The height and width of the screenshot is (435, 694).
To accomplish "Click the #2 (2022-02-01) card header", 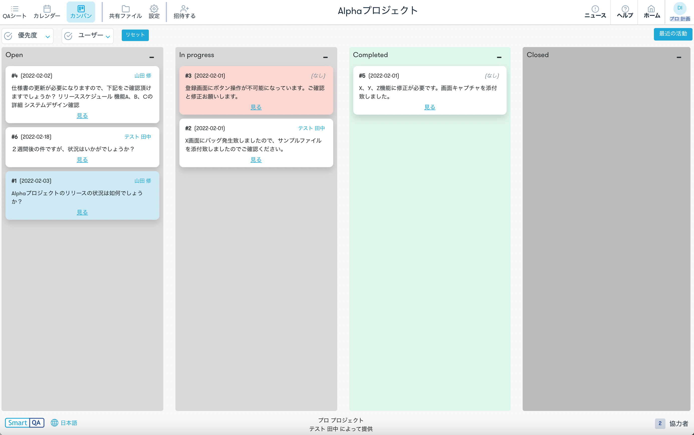I will (x=205, y=128).
